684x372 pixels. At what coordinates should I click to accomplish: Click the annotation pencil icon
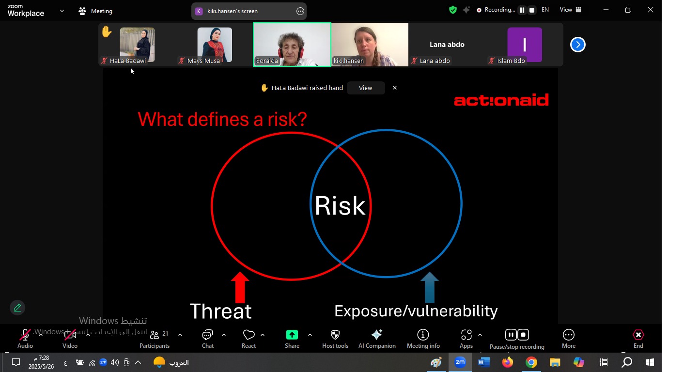click(x=17, y=308)
